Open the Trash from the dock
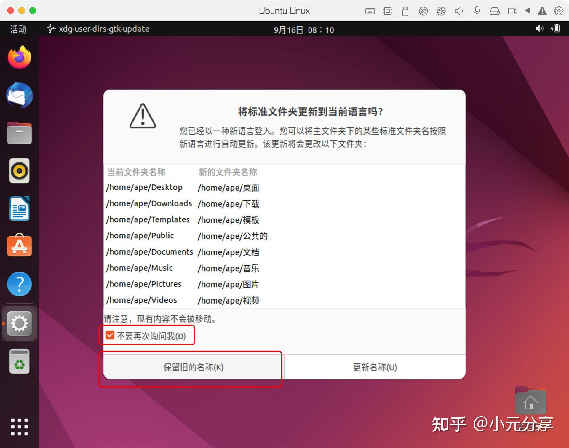Viewport: 569px width, 448px height. point(19,361)
